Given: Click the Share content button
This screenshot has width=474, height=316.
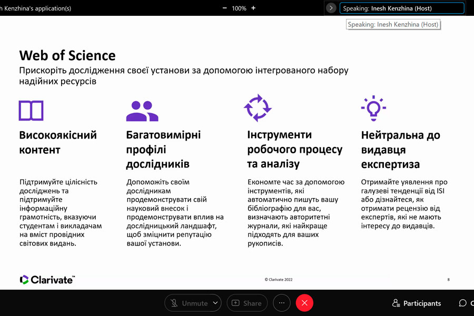Looking at the screenshot, I should (x=247, y=303).
